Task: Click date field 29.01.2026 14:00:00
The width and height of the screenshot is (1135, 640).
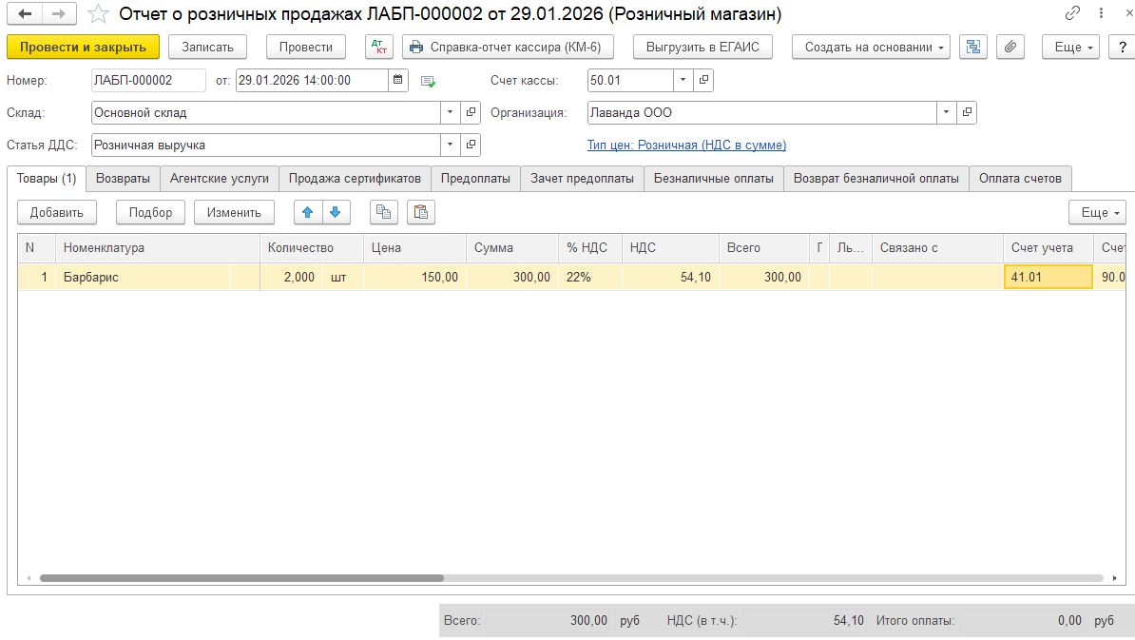Action: pos(312,81)
